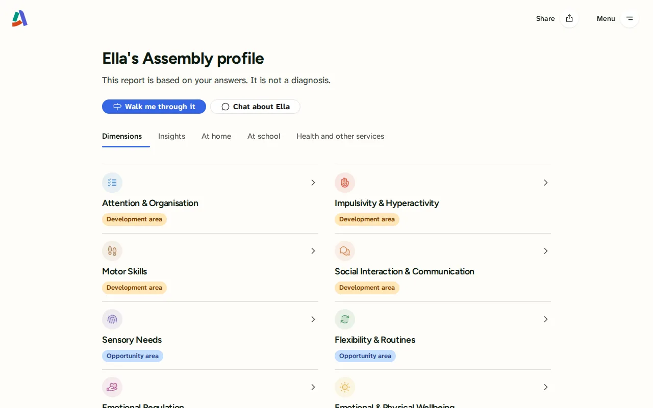The width and height of the screenshot is (653, 408).
Task: Expand Impulsivity & Hyperactivity chevron
Action: pyautogui.click(x=546, y=183)
